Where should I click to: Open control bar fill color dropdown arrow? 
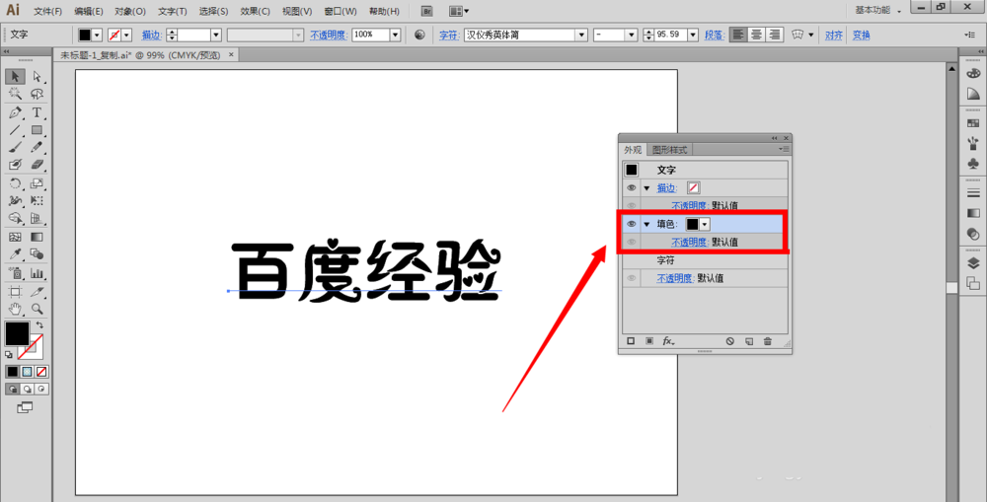coord(97,36)
